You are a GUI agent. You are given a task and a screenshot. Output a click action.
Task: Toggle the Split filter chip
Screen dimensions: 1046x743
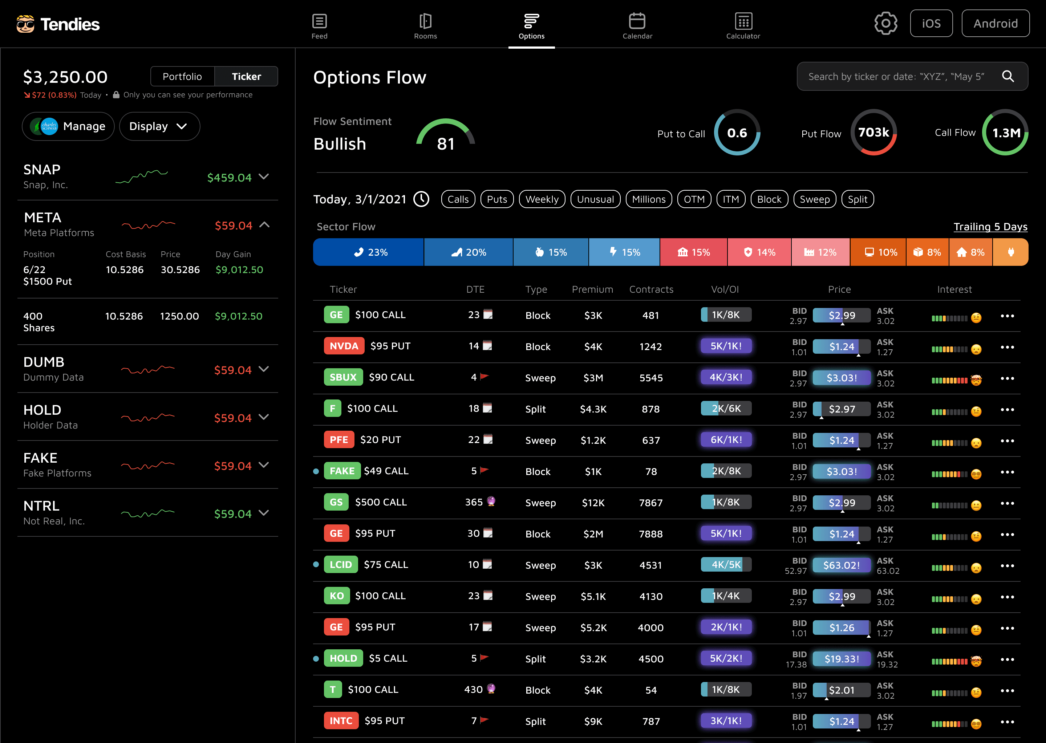click(858, 199)
